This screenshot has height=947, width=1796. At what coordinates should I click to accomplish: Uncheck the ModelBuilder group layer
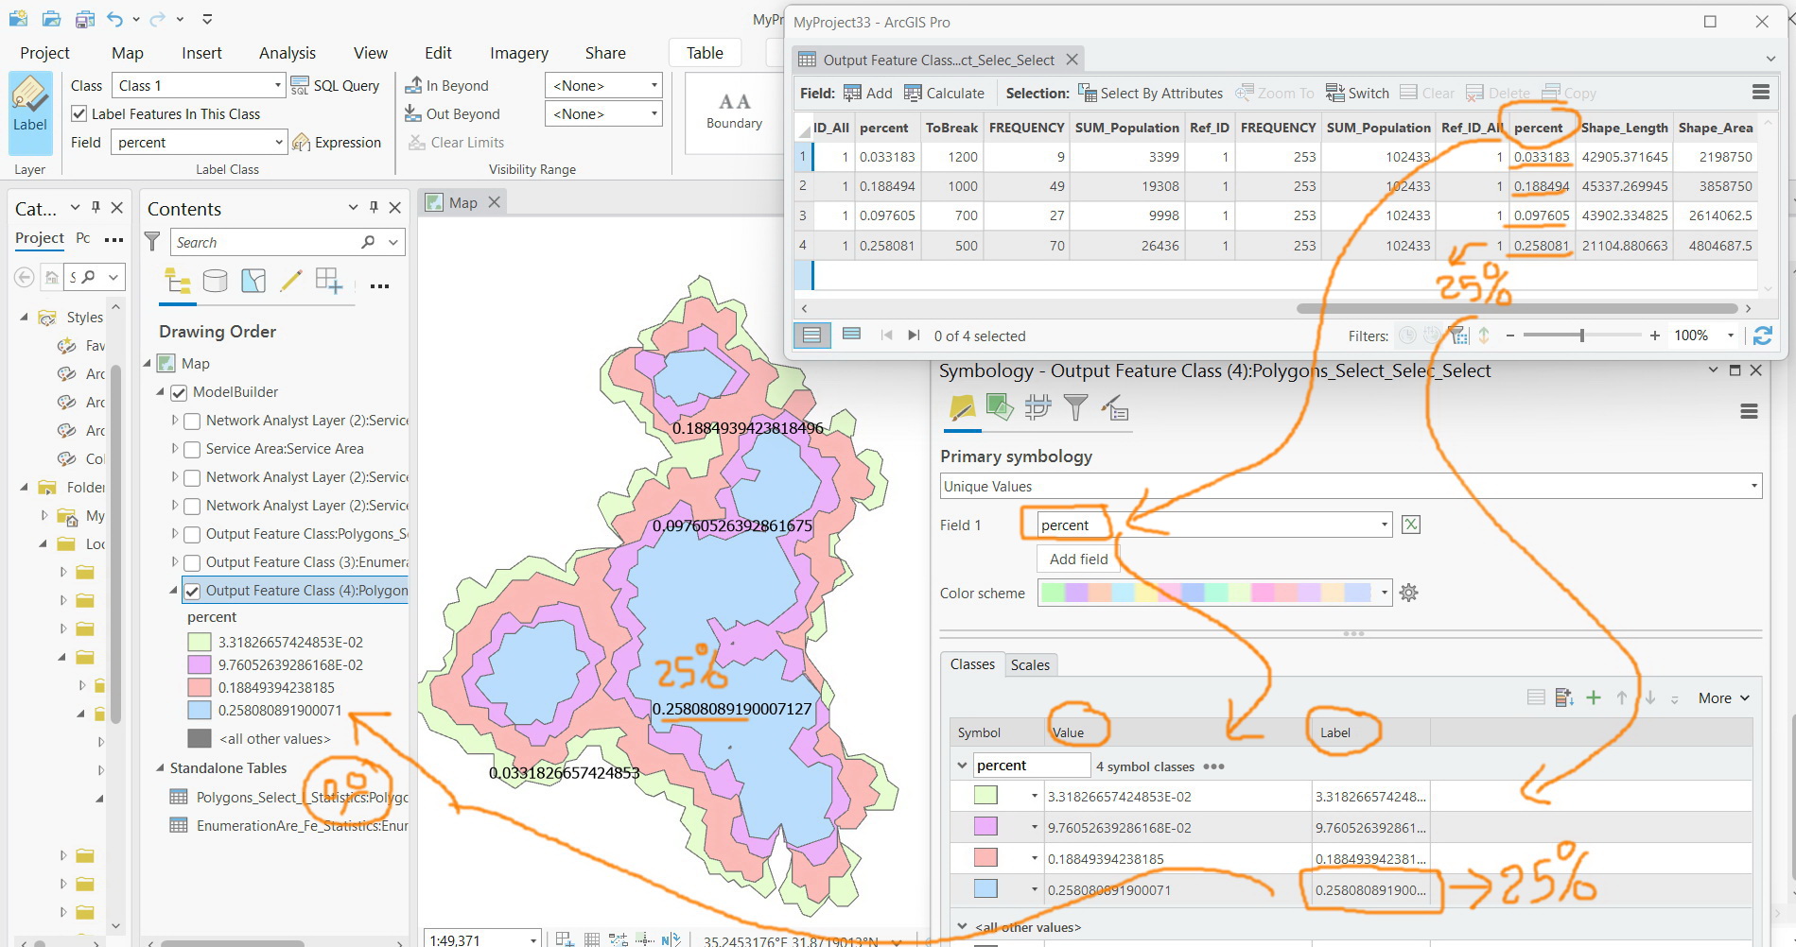179,392
